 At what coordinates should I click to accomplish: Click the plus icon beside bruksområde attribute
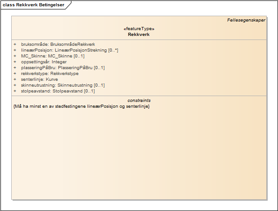point(15,44)
